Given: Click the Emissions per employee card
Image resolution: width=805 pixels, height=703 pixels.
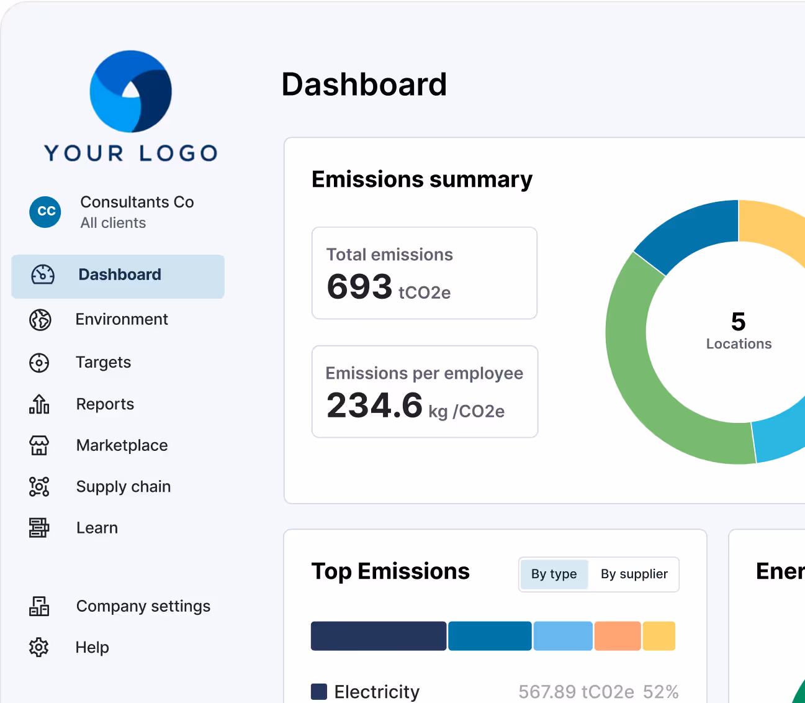Looking at the screenshot, I should (x=425, y=392).
